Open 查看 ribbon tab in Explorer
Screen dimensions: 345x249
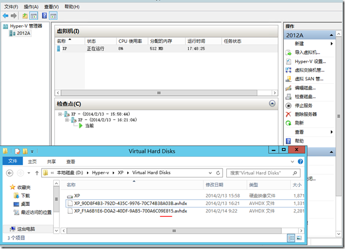(x=71, y=162)
